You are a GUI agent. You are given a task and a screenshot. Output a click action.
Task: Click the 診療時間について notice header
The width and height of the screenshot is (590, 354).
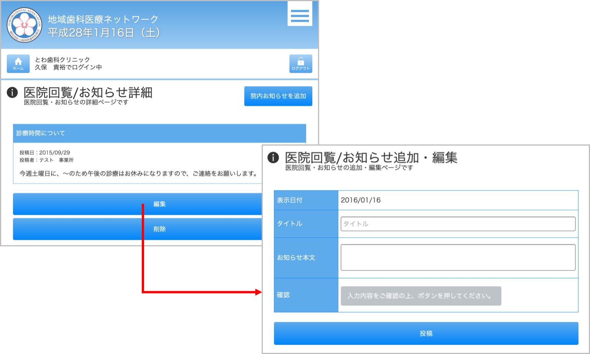coord(41,133)
